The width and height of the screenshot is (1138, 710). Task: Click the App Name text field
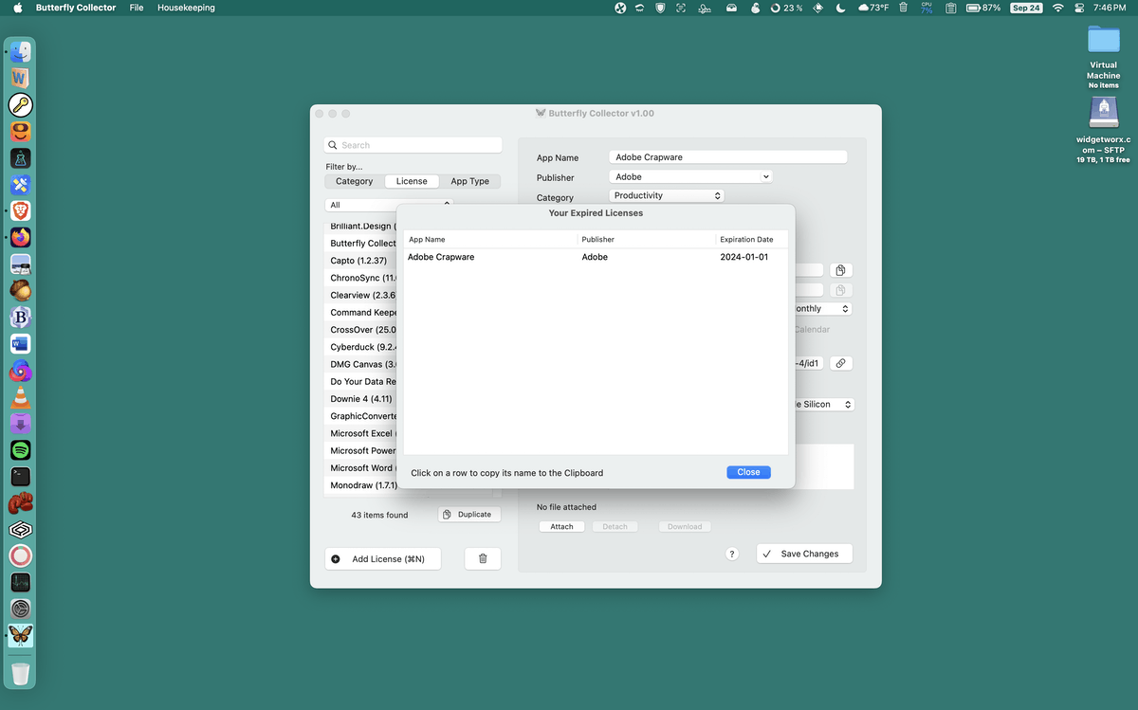tap(727, 157)
